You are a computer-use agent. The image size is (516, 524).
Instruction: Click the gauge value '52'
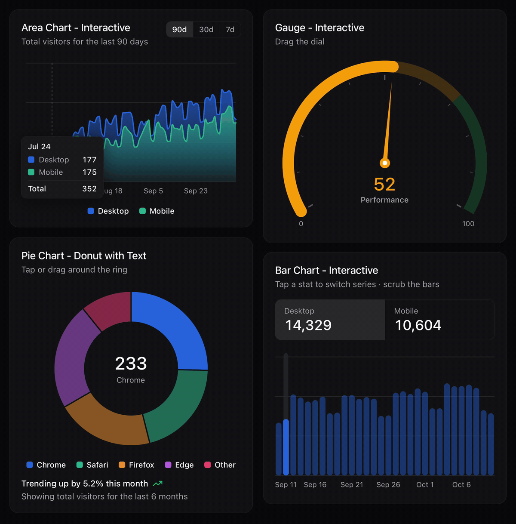pos(384,185)
